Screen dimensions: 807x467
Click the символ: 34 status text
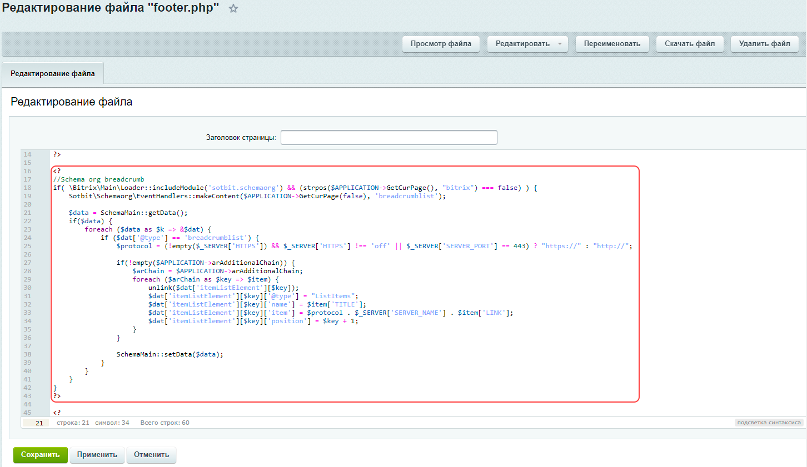coord(112,423)
